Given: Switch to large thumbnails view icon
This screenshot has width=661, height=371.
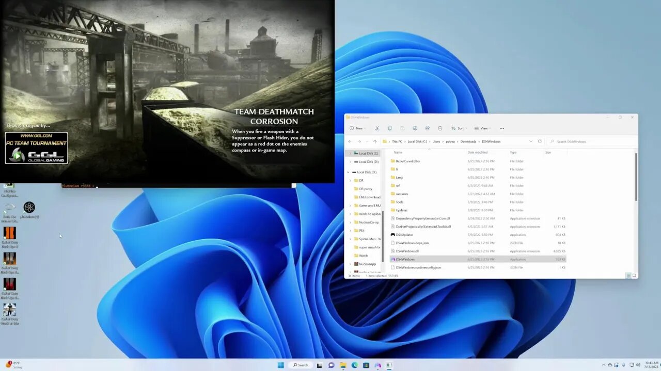Looking at the screenshot, I should tap(634, 276).
